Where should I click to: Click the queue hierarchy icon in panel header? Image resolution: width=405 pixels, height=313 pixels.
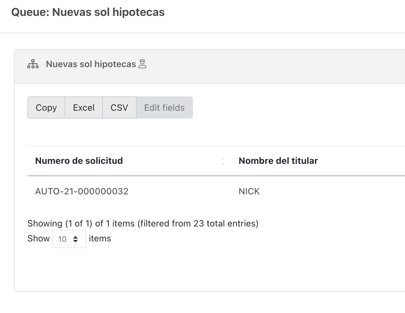click(x=33, y=64)
